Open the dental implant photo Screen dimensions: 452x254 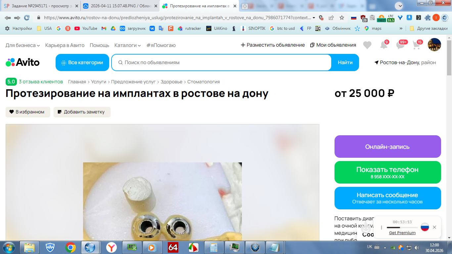tap(162, 201)
